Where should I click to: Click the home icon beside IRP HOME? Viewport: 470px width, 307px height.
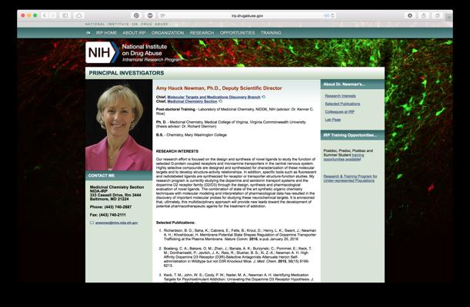[88, 33]
